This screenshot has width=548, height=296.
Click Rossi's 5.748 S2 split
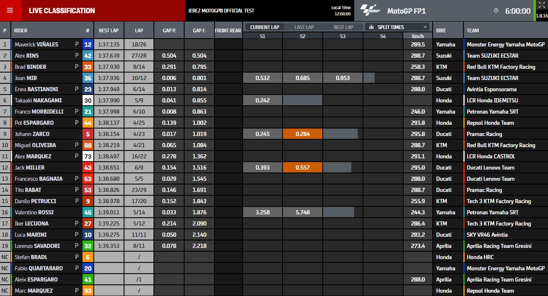coord(302,212)
